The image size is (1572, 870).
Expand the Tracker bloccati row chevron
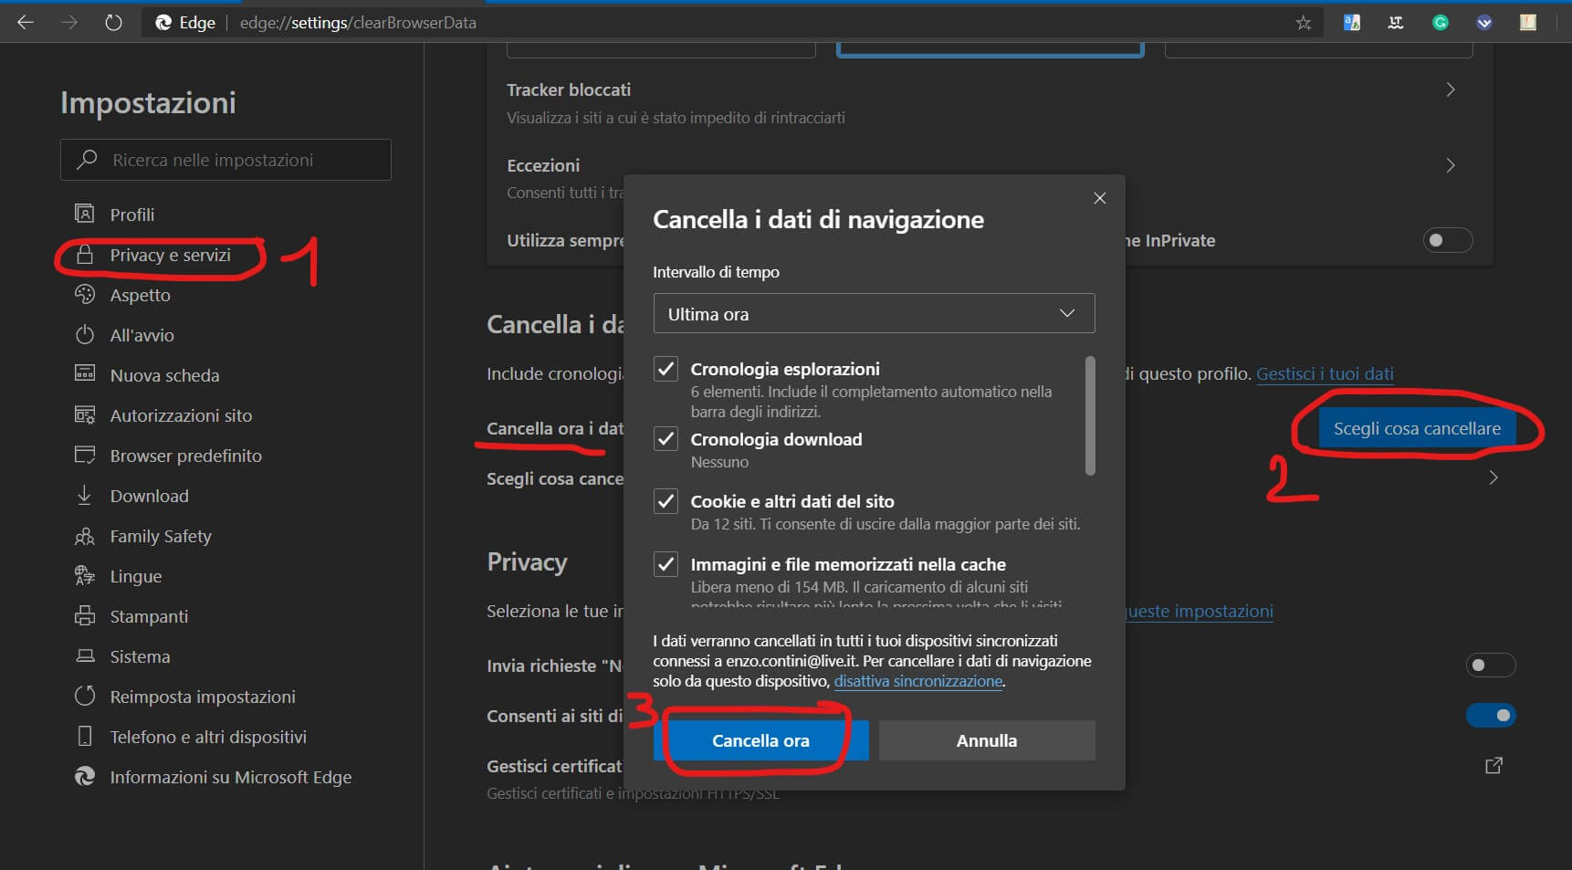point(1450,89)
